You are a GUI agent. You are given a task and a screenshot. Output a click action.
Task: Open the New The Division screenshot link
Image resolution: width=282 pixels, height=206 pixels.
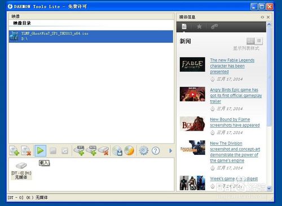coord(235,152)
